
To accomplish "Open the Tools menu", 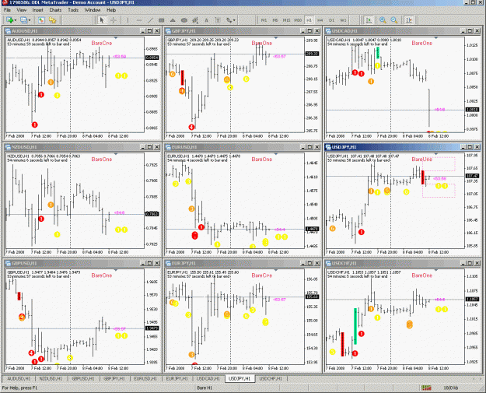I will point(73,10).
